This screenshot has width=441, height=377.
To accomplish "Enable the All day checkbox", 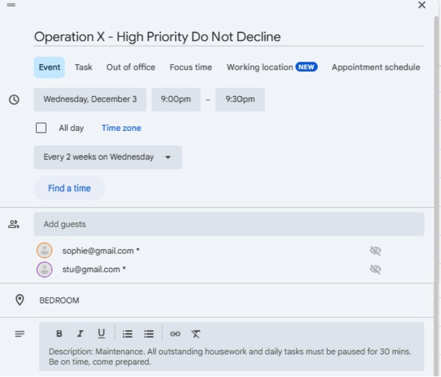I will pyautogui.click(x=41, y=128).
